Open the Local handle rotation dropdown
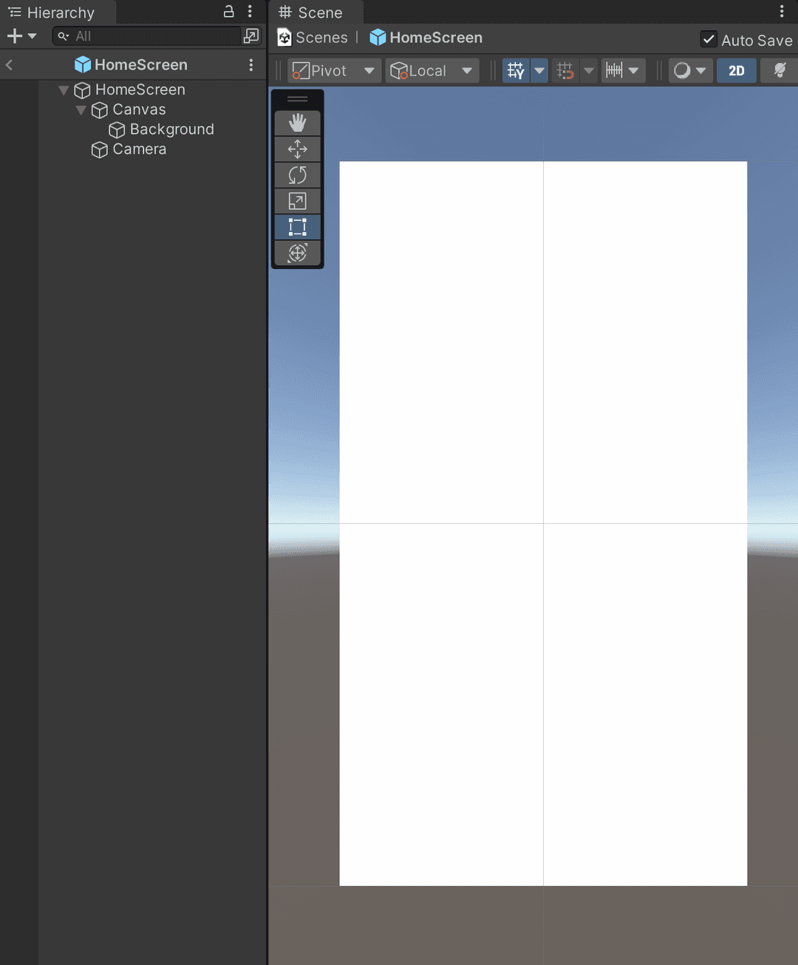The image size is (798, 965). [432, 71]
